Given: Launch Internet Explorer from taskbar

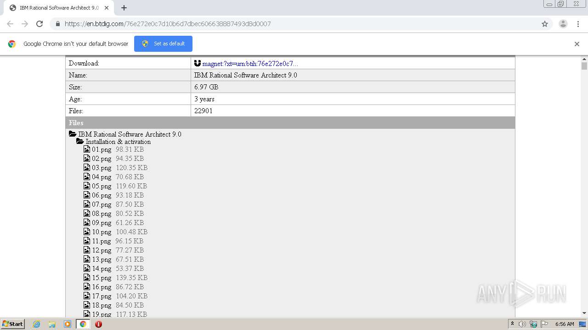Looking at the screenshot, I should [37, 324].
